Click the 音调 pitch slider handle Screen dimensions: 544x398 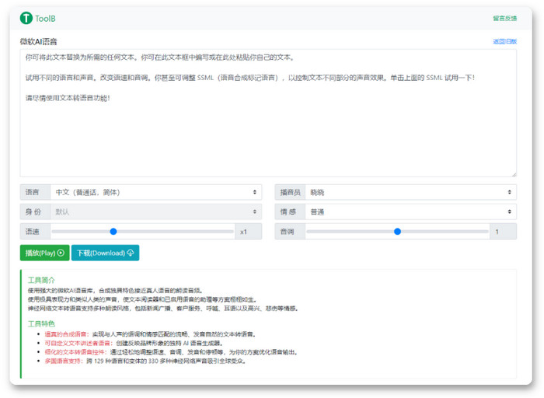(398, 232)
